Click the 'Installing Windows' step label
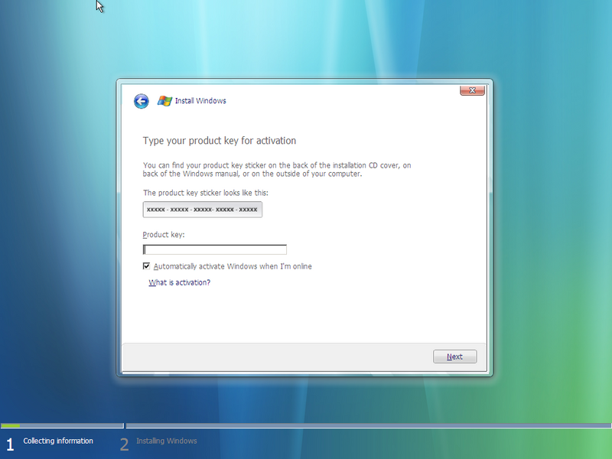Viewport: 612px width, 459px height. [167, 441]
